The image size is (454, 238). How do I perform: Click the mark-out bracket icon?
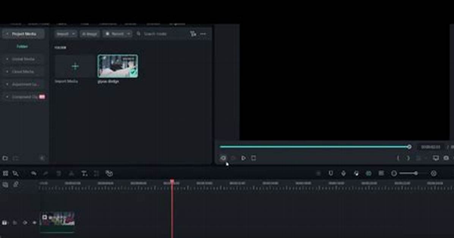coord(408,158)
